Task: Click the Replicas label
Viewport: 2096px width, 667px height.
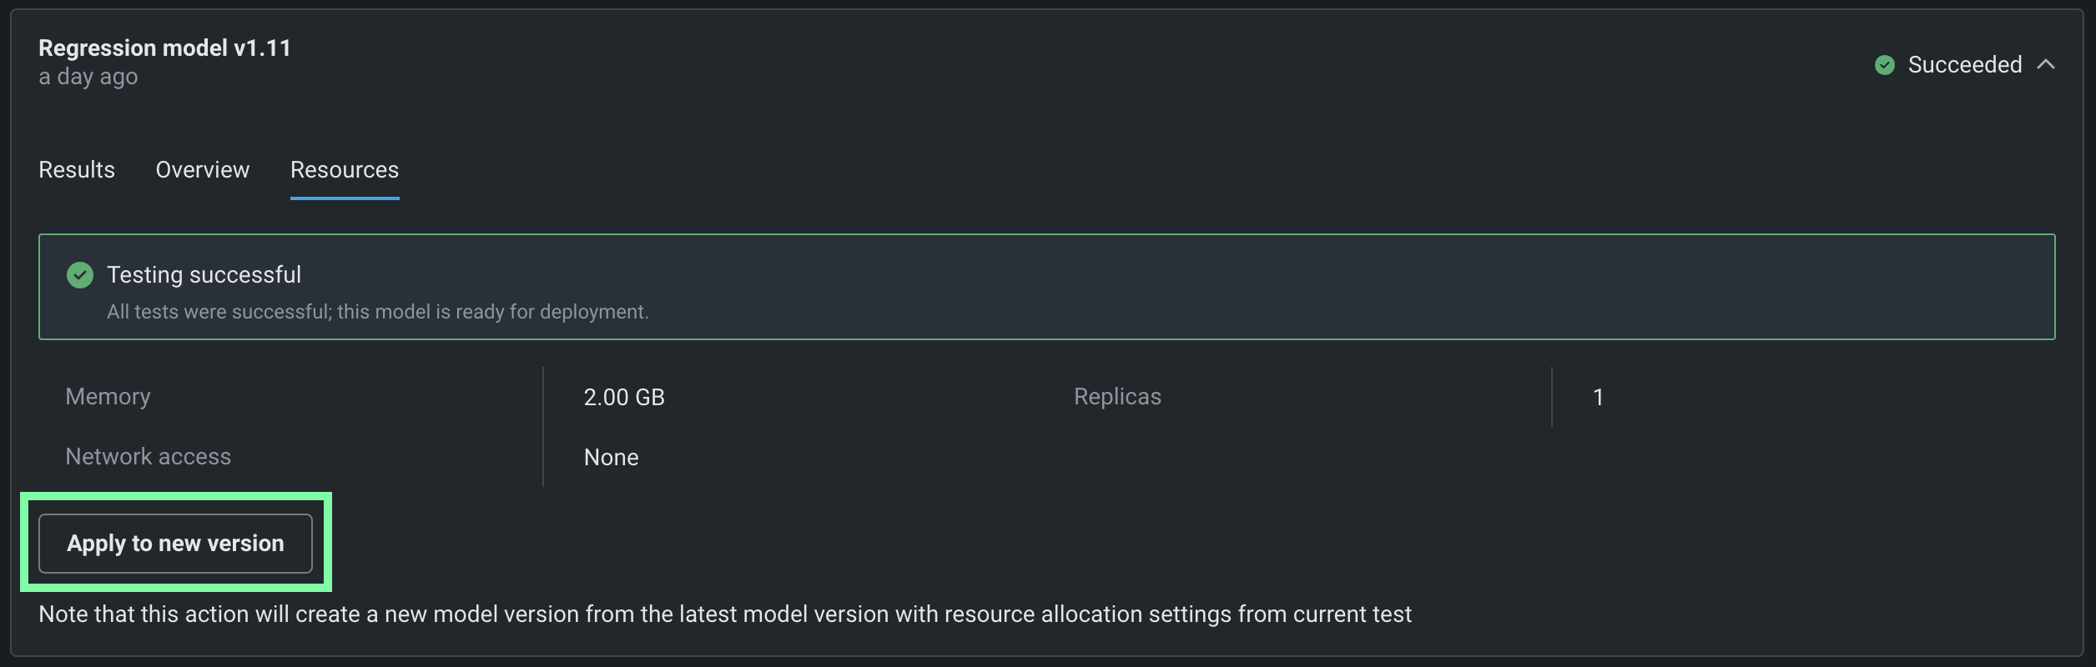Action: click(x=1116, y=397)
